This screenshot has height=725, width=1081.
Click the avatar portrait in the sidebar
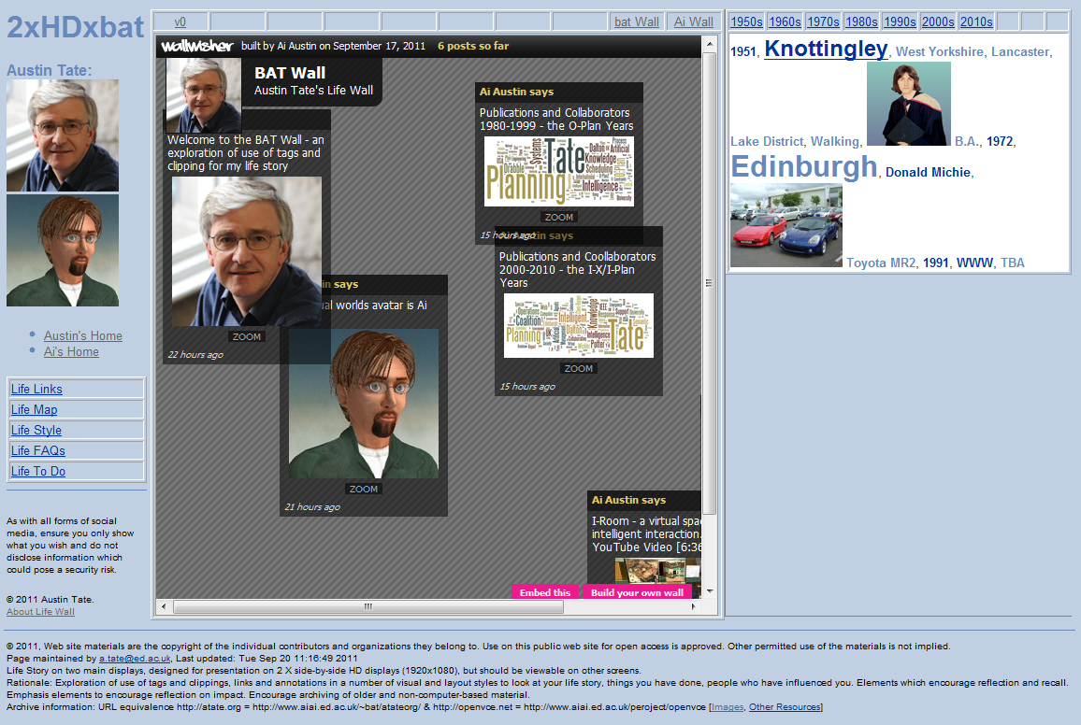coord(63,250)
